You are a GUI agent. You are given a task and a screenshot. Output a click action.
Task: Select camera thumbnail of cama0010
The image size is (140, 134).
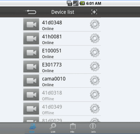31,80
